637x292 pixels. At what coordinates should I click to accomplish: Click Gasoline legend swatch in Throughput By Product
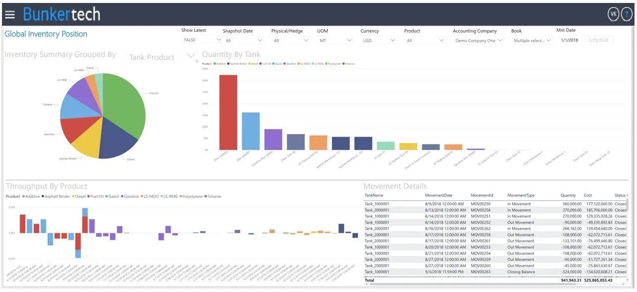[122, 196]
